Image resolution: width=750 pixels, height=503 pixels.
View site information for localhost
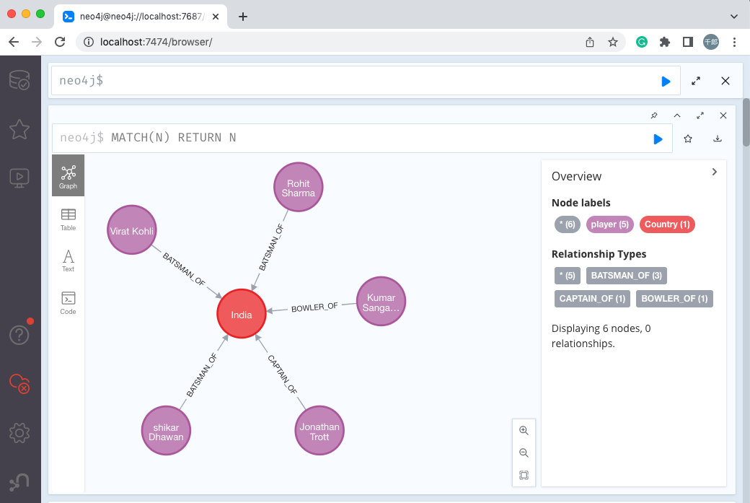[89, 42]
